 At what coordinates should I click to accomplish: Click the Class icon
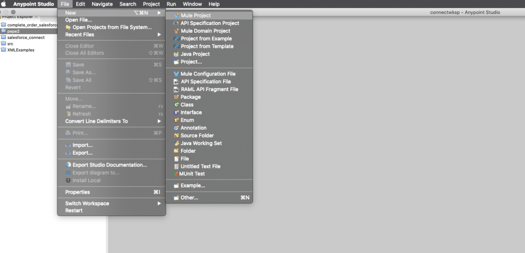pos(176,105)
